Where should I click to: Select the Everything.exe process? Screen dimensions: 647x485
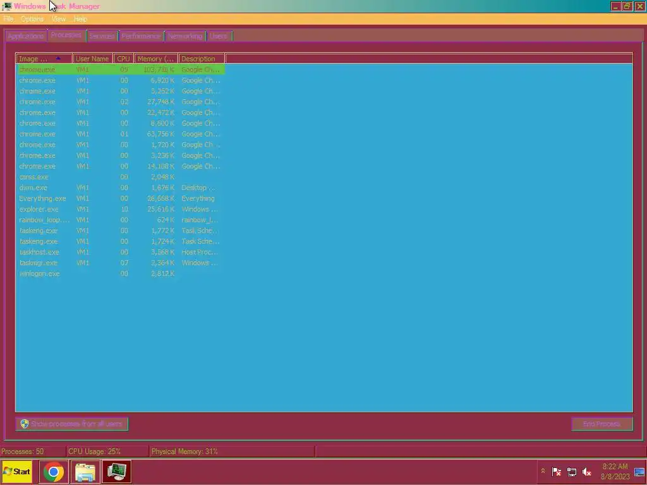(x=121, y=198)
